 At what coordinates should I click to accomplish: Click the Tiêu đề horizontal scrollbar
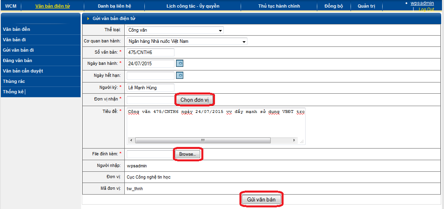(203, 141)
